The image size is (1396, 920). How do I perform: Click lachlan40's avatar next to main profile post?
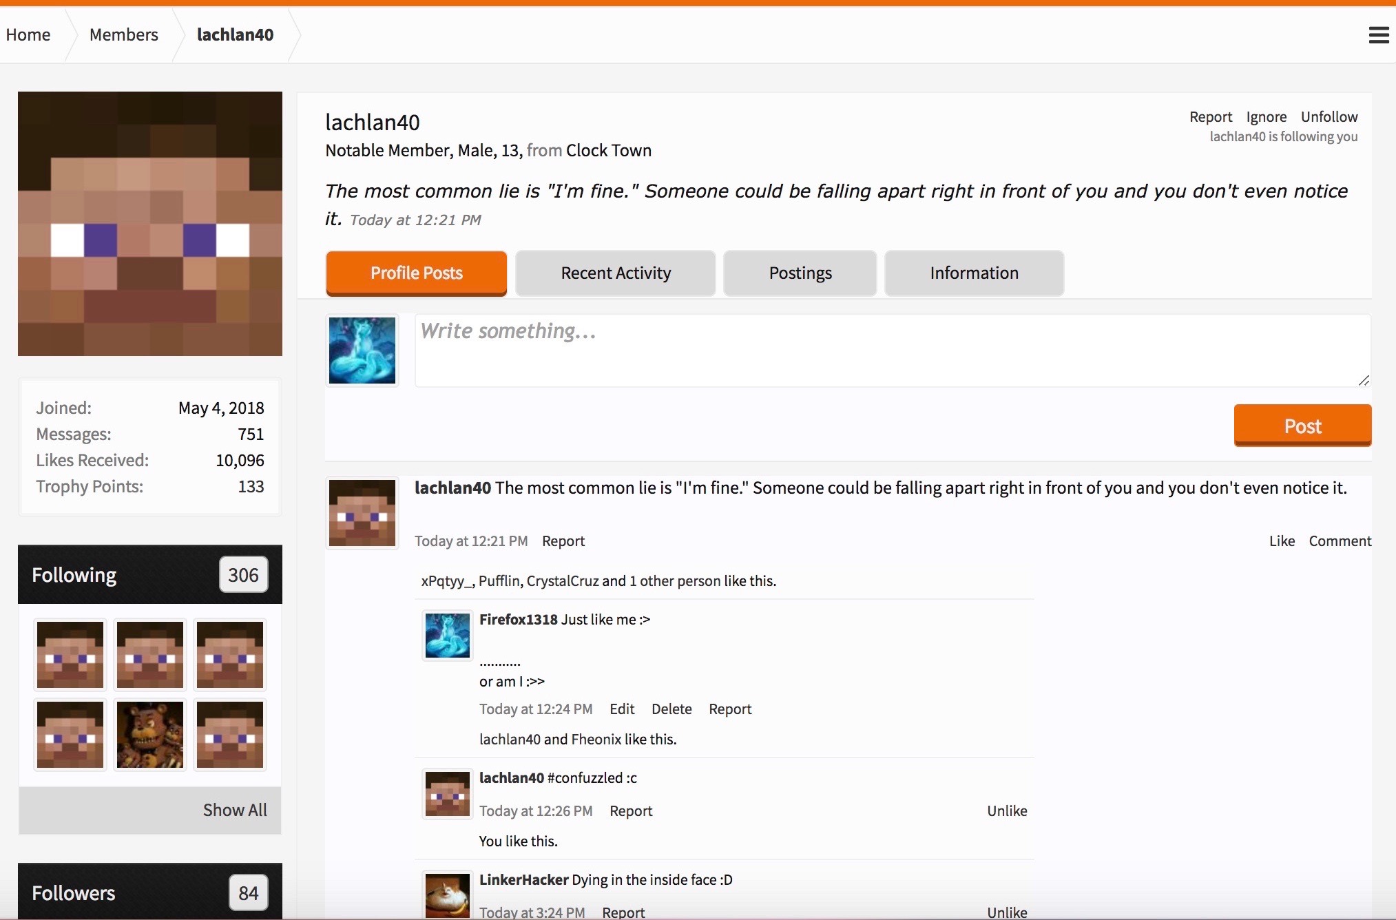click(x=362, y=513)
